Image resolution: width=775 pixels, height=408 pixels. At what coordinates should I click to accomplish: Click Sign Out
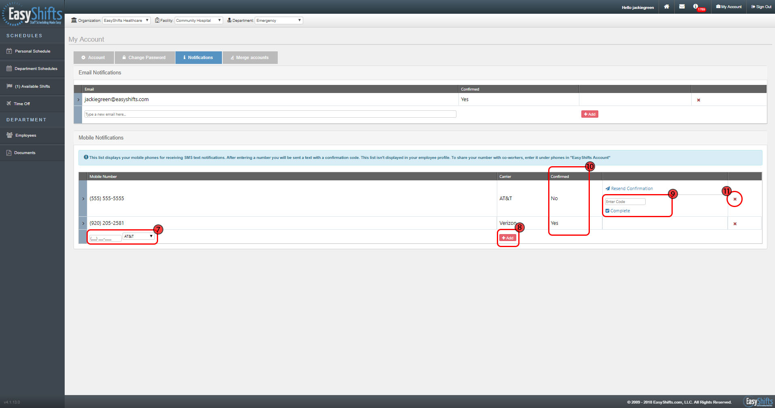tap(761, 7)
